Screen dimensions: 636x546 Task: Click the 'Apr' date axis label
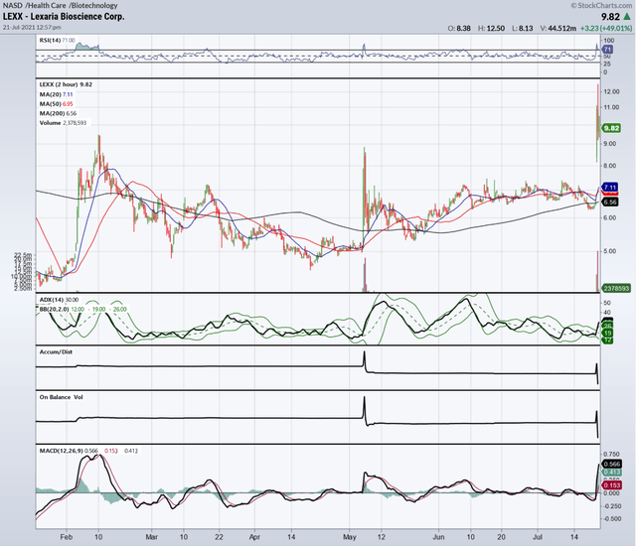254,537
